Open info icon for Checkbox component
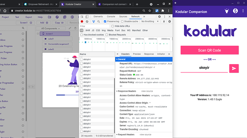247x138 pixels. pos(23,40)
